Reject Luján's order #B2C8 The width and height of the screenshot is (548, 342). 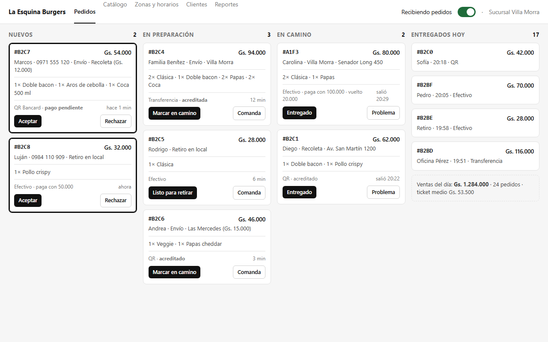coord(116,200)
